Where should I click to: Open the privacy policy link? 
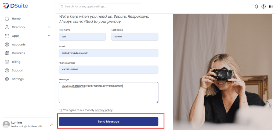point(104,110)
